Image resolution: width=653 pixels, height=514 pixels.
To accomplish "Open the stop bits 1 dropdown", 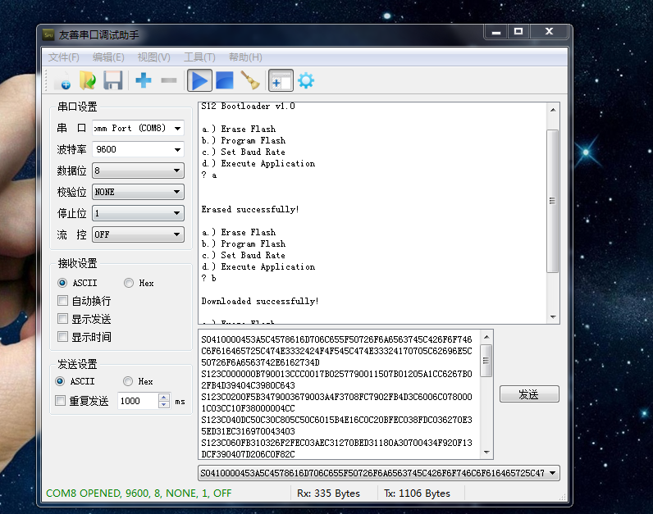I will point(138,213).
